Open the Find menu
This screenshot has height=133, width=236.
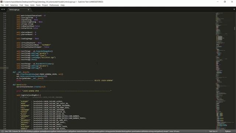point(21,5)
